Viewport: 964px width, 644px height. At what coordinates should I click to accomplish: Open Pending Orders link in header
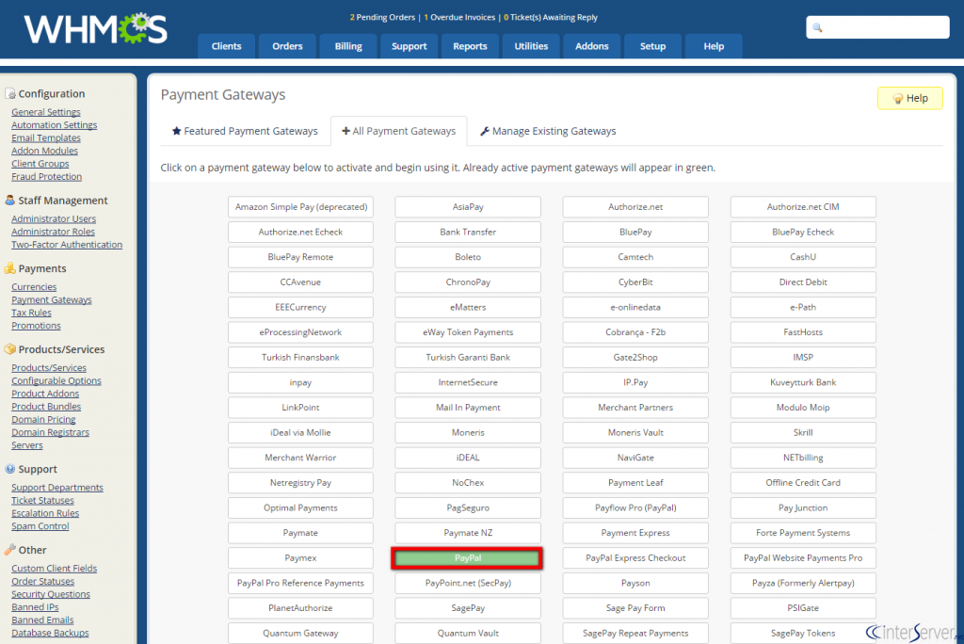(382, 17)
